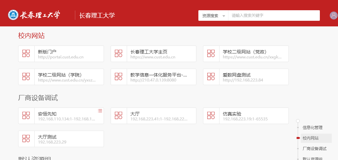Click the icon on the 大厅测试 card

(x=26, y=139)
